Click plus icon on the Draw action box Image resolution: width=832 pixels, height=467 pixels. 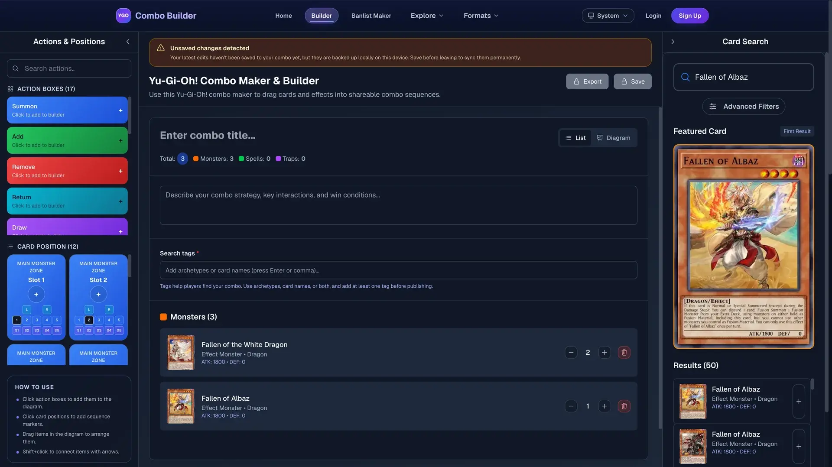120,232
